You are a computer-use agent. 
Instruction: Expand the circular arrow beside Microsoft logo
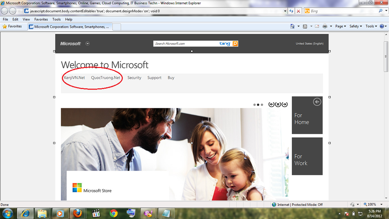pos(88,43)
